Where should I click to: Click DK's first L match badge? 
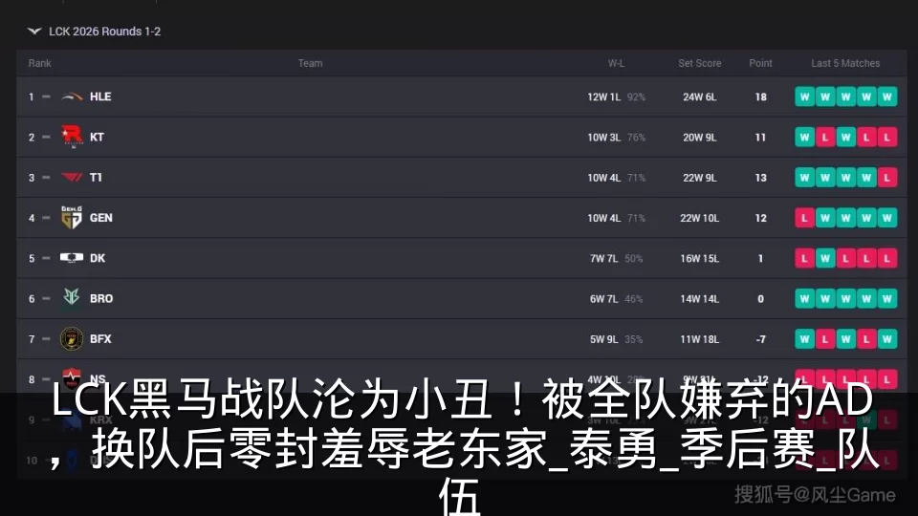[x=804, y=258]
